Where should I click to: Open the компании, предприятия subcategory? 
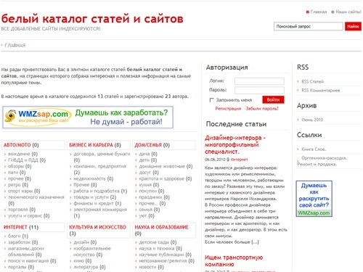(99, 166)
